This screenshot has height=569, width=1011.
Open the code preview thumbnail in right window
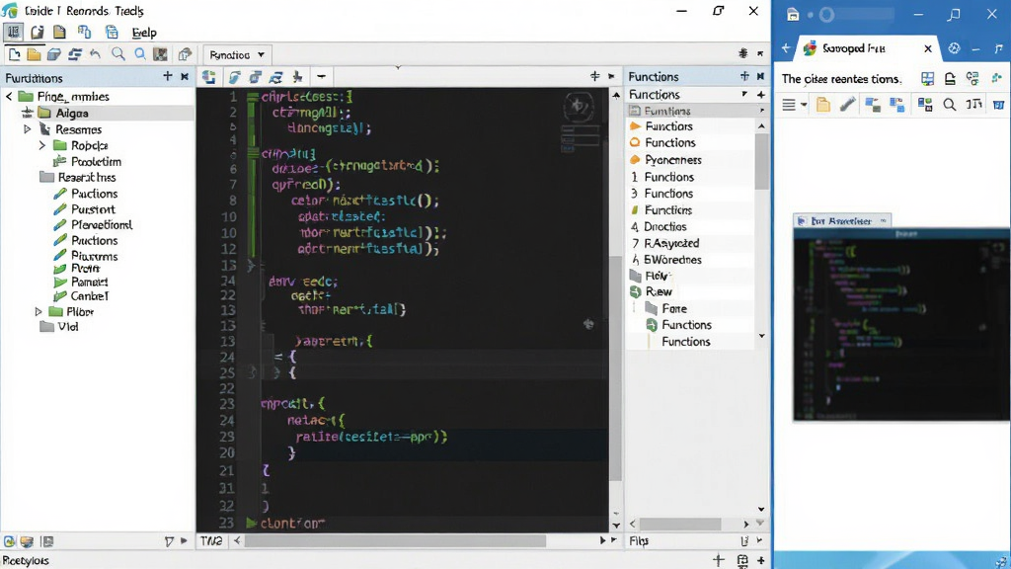click(x=901, y=324)
